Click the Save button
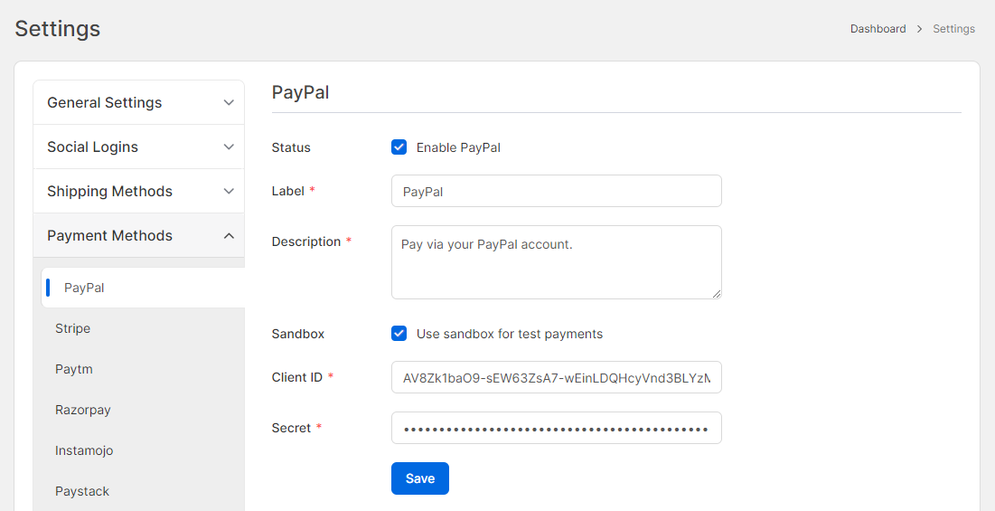This screenshot has height=511, width=995. pyautogui.click(x=420, y=478)
